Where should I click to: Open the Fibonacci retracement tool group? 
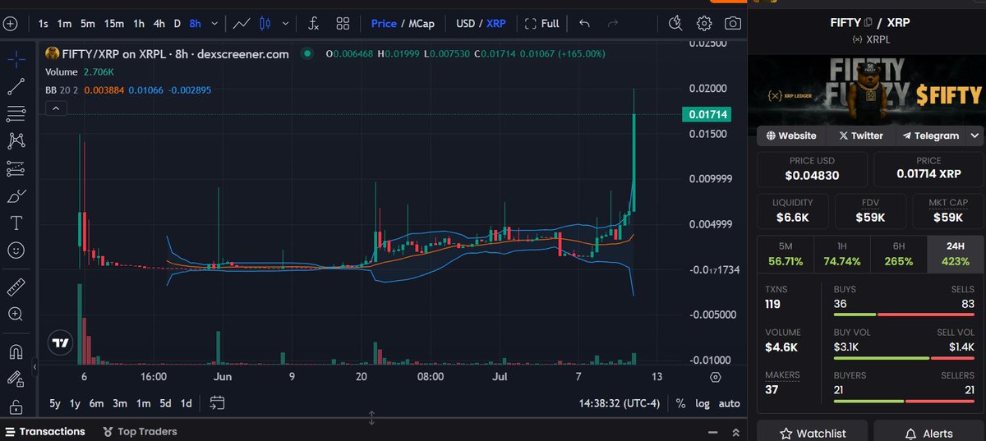(16, 113)
